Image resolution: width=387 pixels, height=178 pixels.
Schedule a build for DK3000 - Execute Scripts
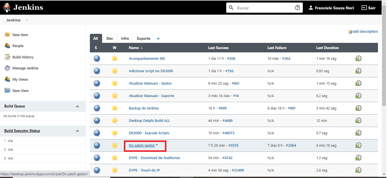tap(358, 133)
